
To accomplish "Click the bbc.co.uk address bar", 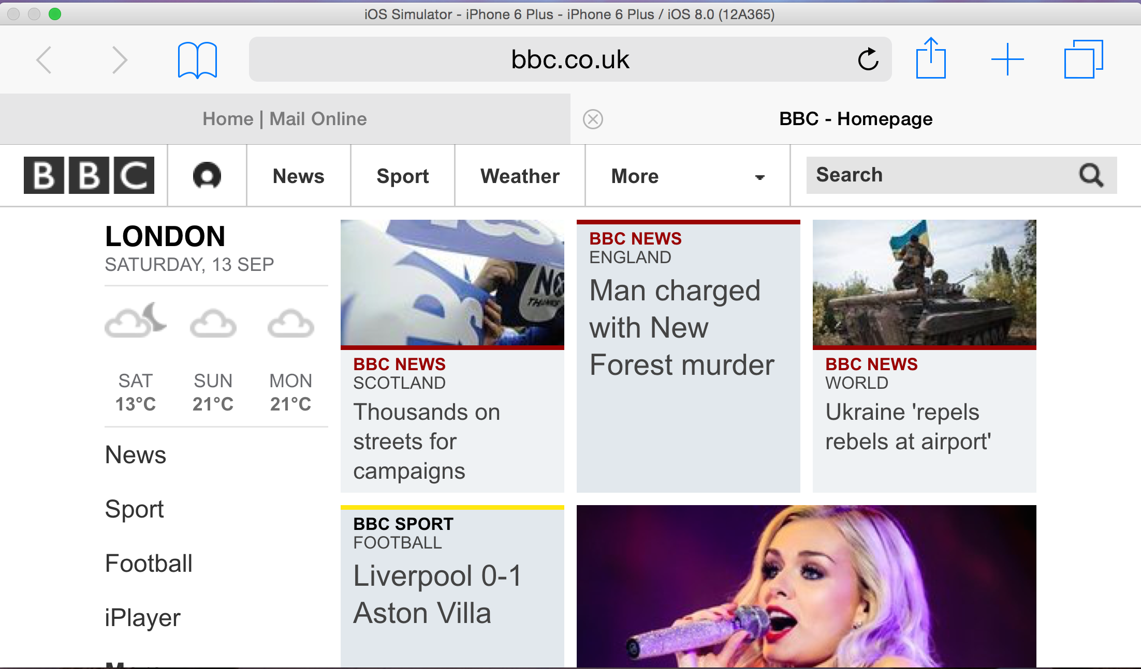I will point(570,59).
